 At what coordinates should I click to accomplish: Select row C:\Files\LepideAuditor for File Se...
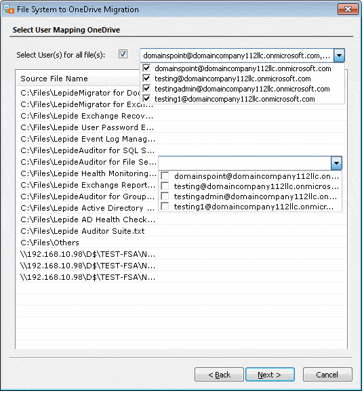click(88, 162)
